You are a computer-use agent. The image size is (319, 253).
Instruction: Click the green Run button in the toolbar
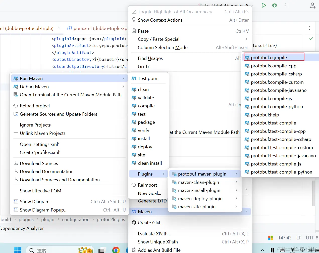264,5
